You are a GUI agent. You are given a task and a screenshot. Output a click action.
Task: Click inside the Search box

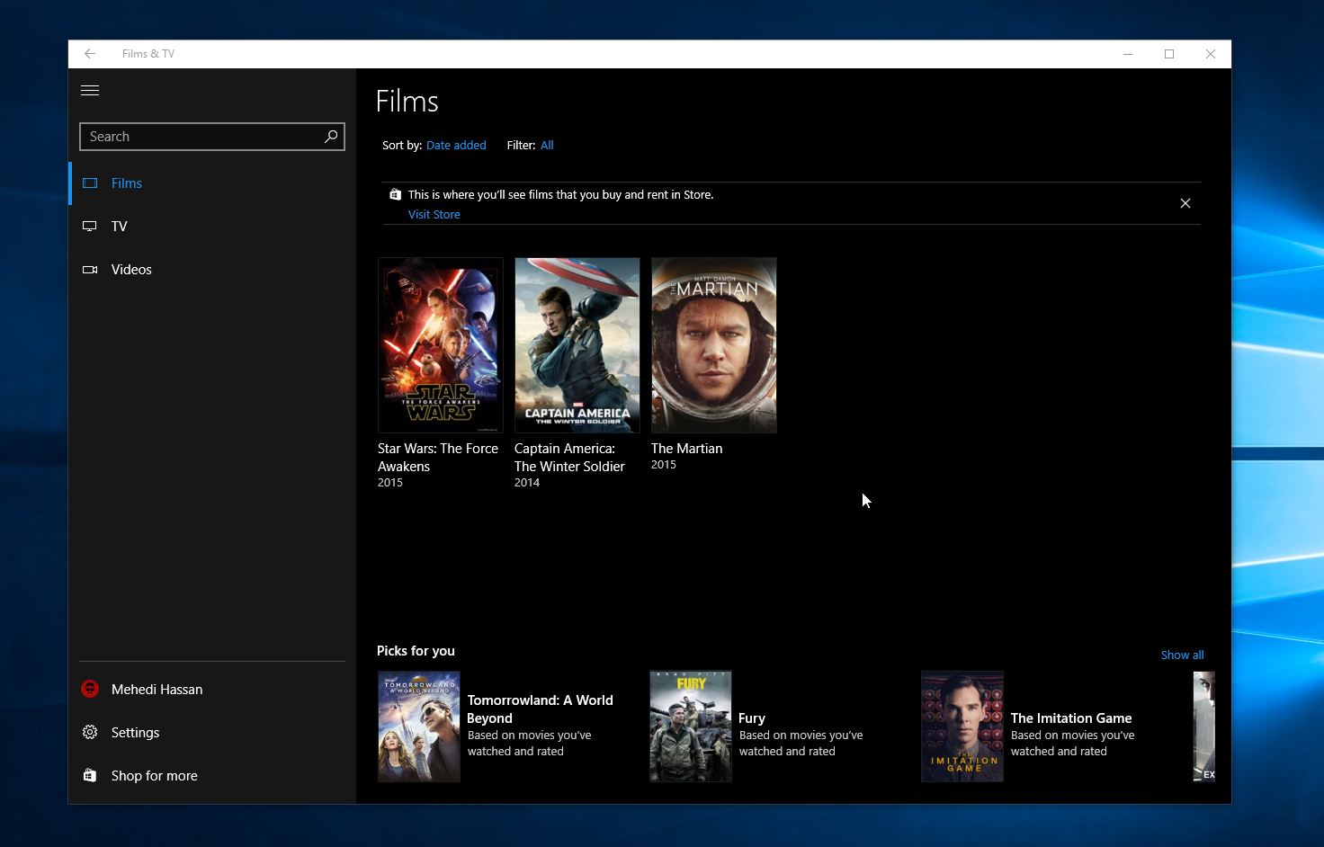[x=212, y=137]
